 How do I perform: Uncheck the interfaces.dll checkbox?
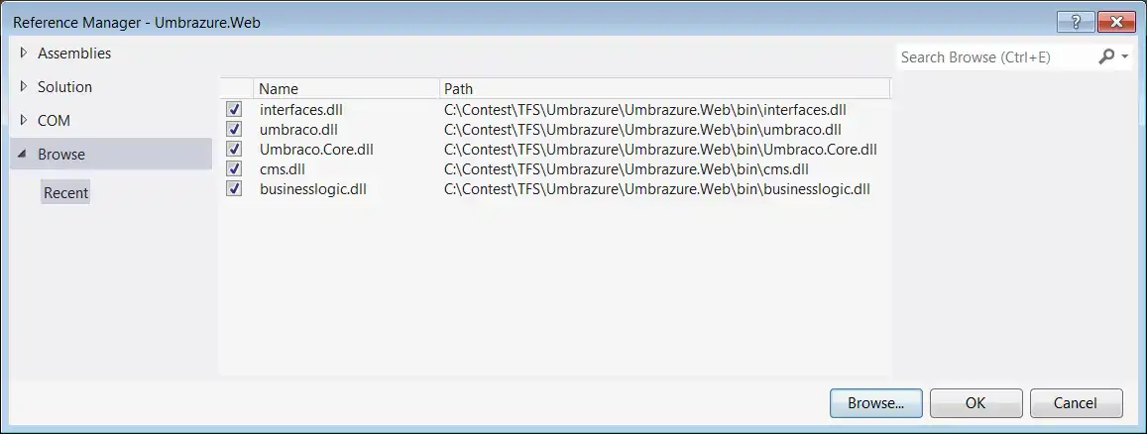click(234, 110)
